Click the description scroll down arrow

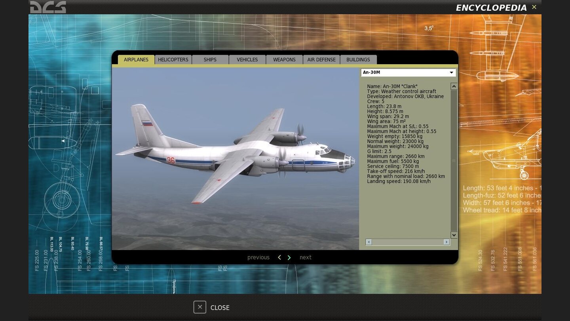[x=454, y=235]
